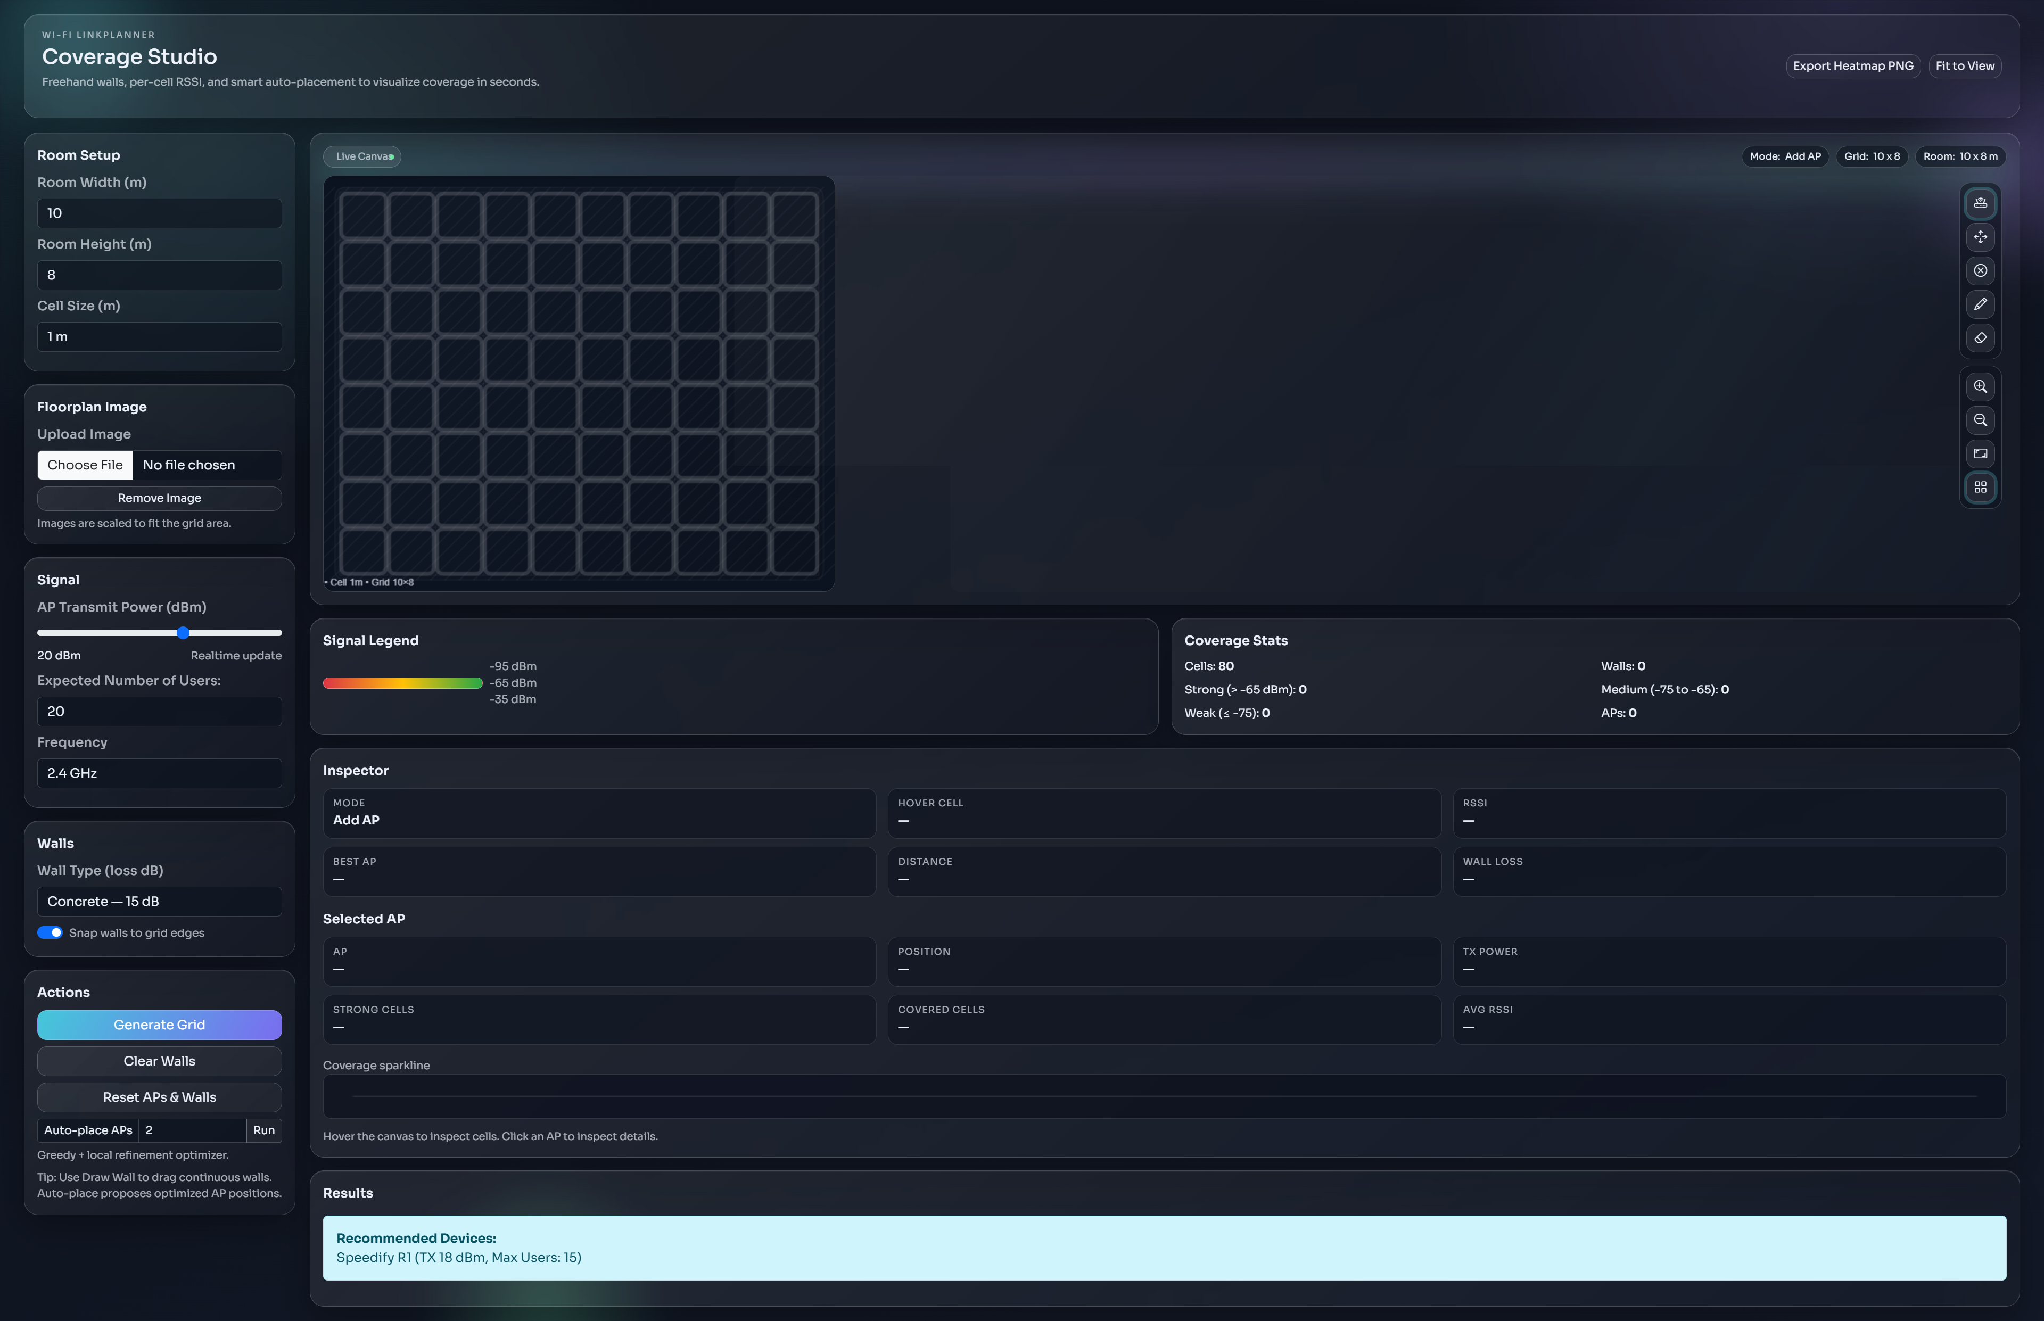The image size is (2044, 1321).
Task: Click the fit-view canvas icon
Action: point(1981,454)
